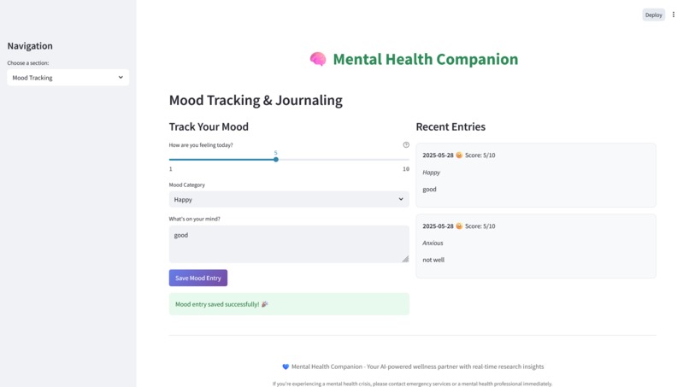
Task: Click the footer wellness partner tagline
Action: coord(417,366)
